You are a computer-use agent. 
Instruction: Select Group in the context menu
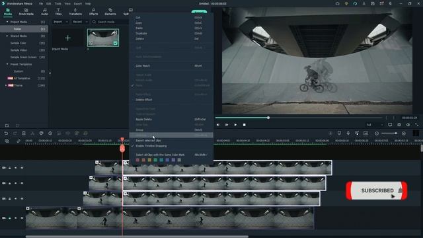171,130
